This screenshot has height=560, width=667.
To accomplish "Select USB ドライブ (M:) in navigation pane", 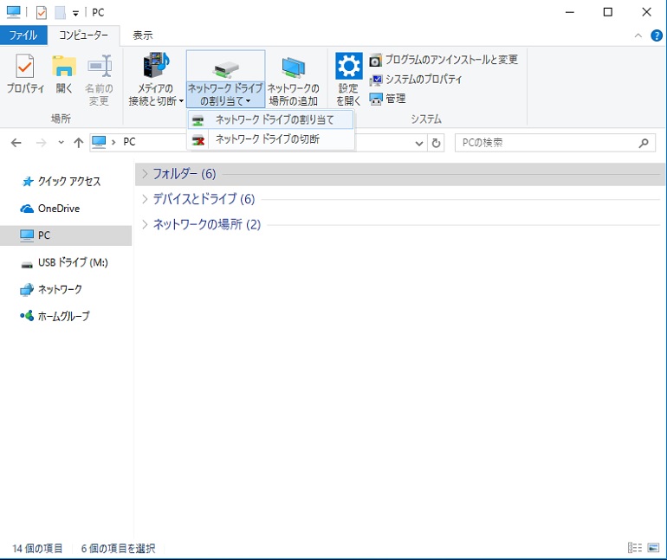I will coord(65,262).
